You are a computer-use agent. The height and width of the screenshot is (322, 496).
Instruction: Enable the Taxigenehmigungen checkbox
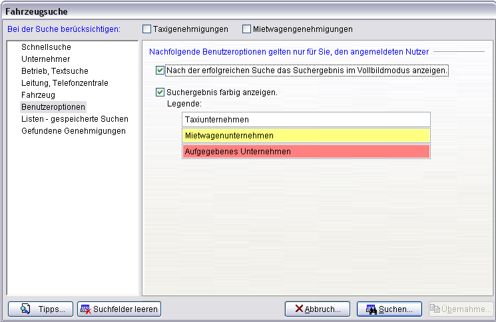click(x=147, y=29)
